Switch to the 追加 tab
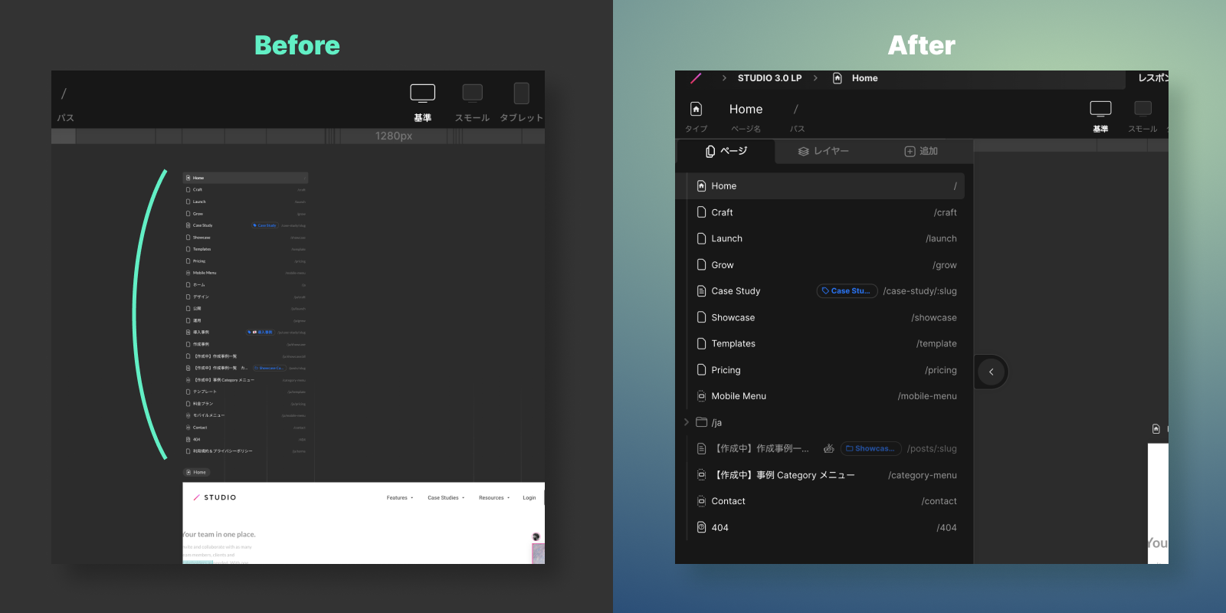This screenshot has width=1226, height=613. pos(921,151)
